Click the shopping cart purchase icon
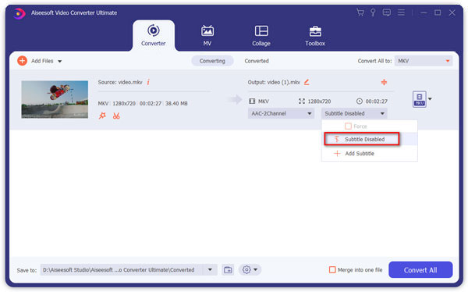Screen dimensions: 468x292 360,12
